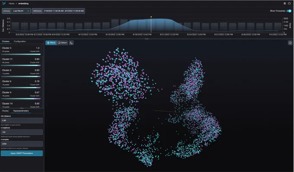Select the Cluster 14 card
Screen dimensions: 294x172
21,104
